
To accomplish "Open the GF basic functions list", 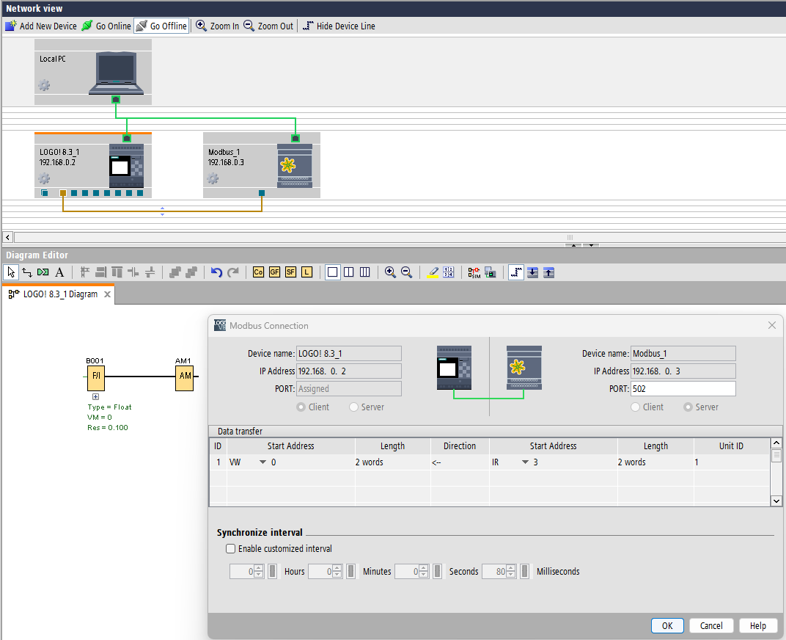I will coord(274,272).
